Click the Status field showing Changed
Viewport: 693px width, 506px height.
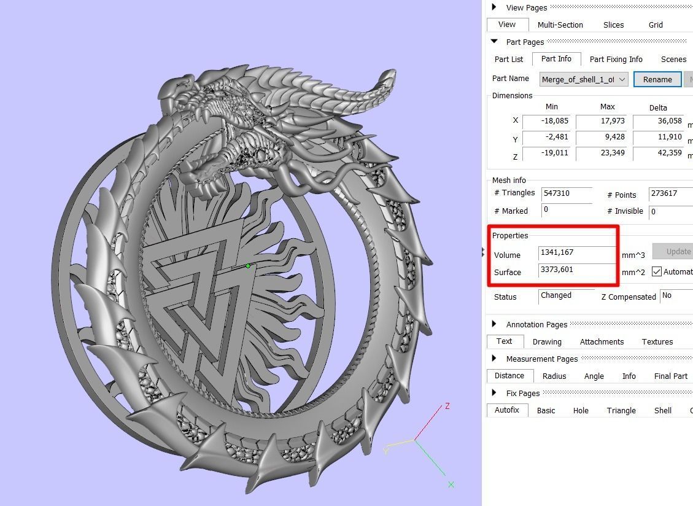(x=567, y=296)
